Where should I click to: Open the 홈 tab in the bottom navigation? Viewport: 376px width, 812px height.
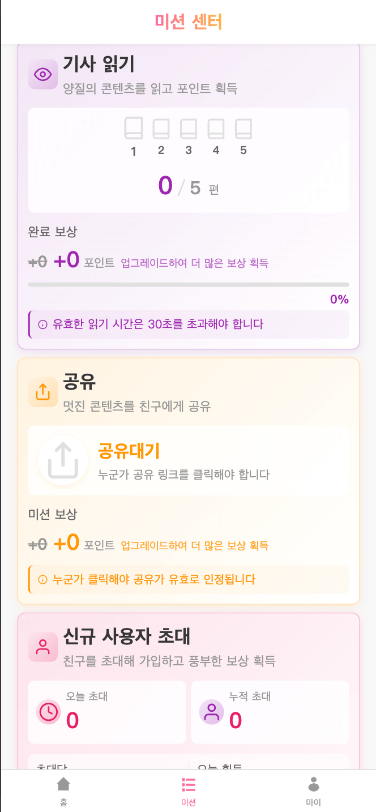(x=63, y=790)
